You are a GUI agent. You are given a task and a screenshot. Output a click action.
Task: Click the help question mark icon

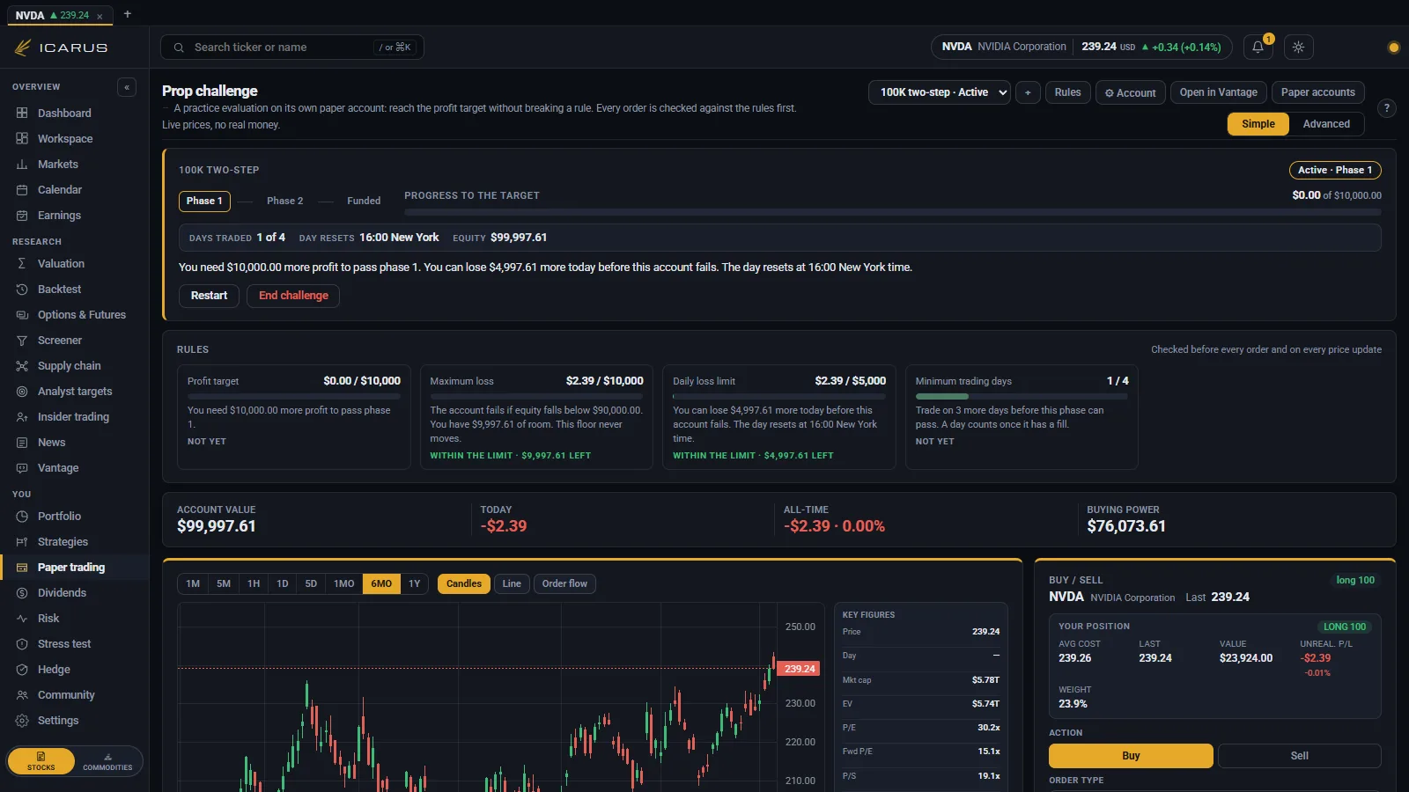click(1386, 108)
